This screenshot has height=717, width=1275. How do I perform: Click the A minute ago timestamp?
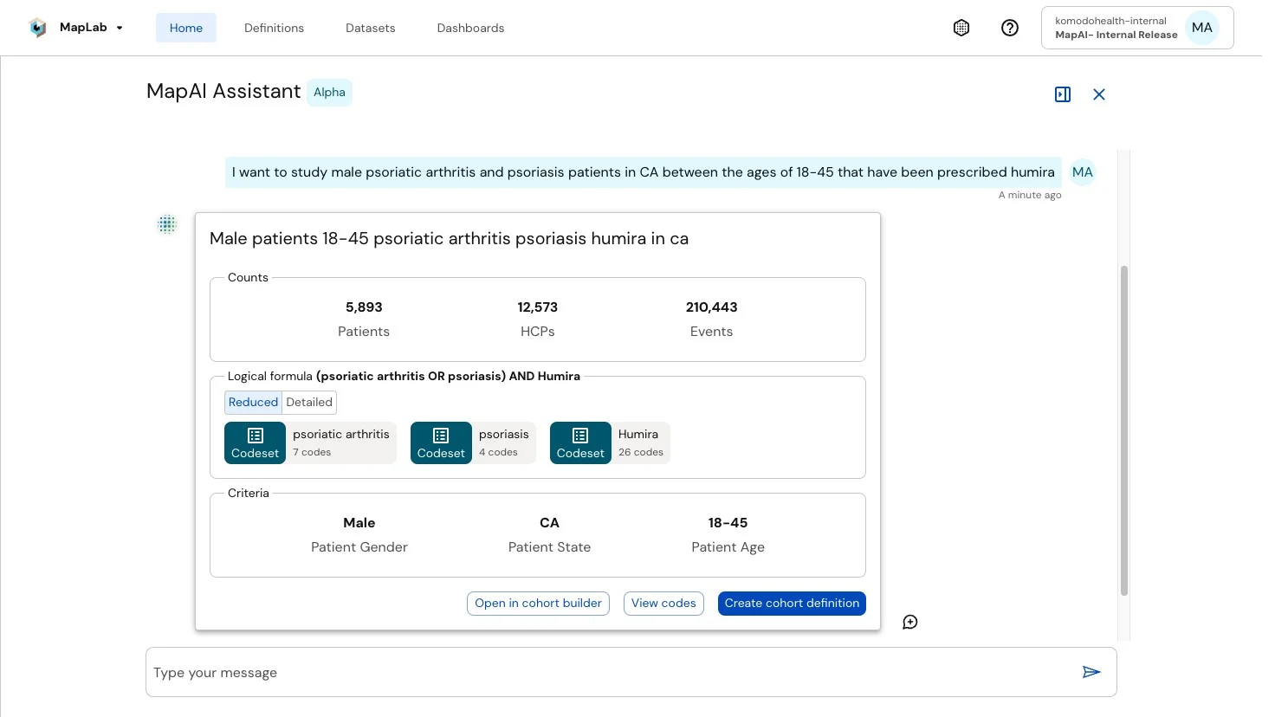1030,196
